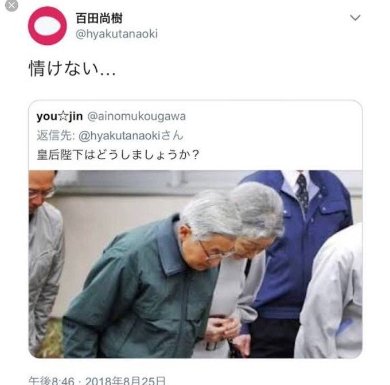Enlarge the quoted tweet photo
This screenshot has height=385, width=390.
click(195, 264)
